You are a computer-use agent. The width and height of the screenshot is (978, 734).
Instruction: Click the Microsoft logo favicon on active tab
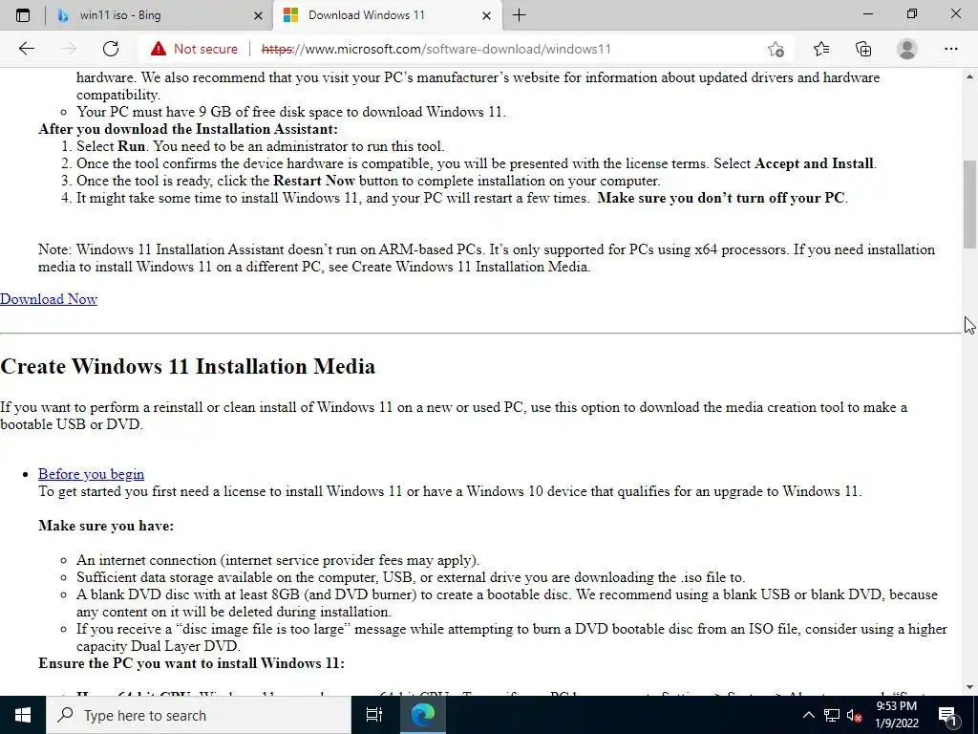coord(290,15)
